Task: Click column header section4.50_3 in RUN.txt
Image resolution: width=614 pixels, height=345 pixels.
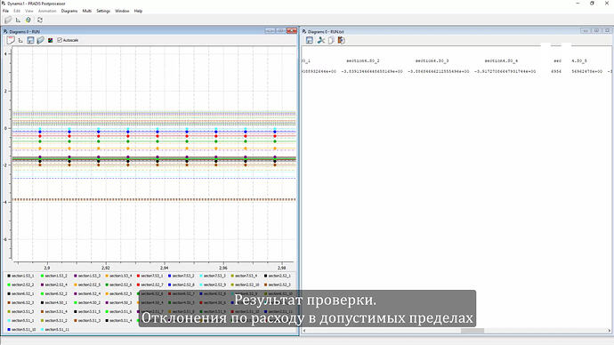Action: tap(432, 61)
